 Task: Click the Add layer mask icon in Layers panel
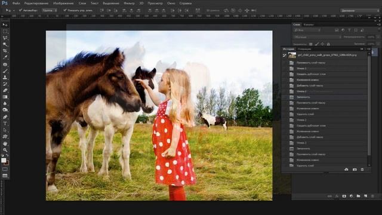[x=344, y=196]
